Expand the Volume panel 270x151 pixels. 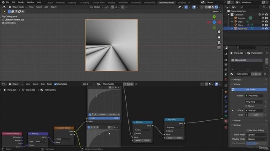[x=237, y=120]
